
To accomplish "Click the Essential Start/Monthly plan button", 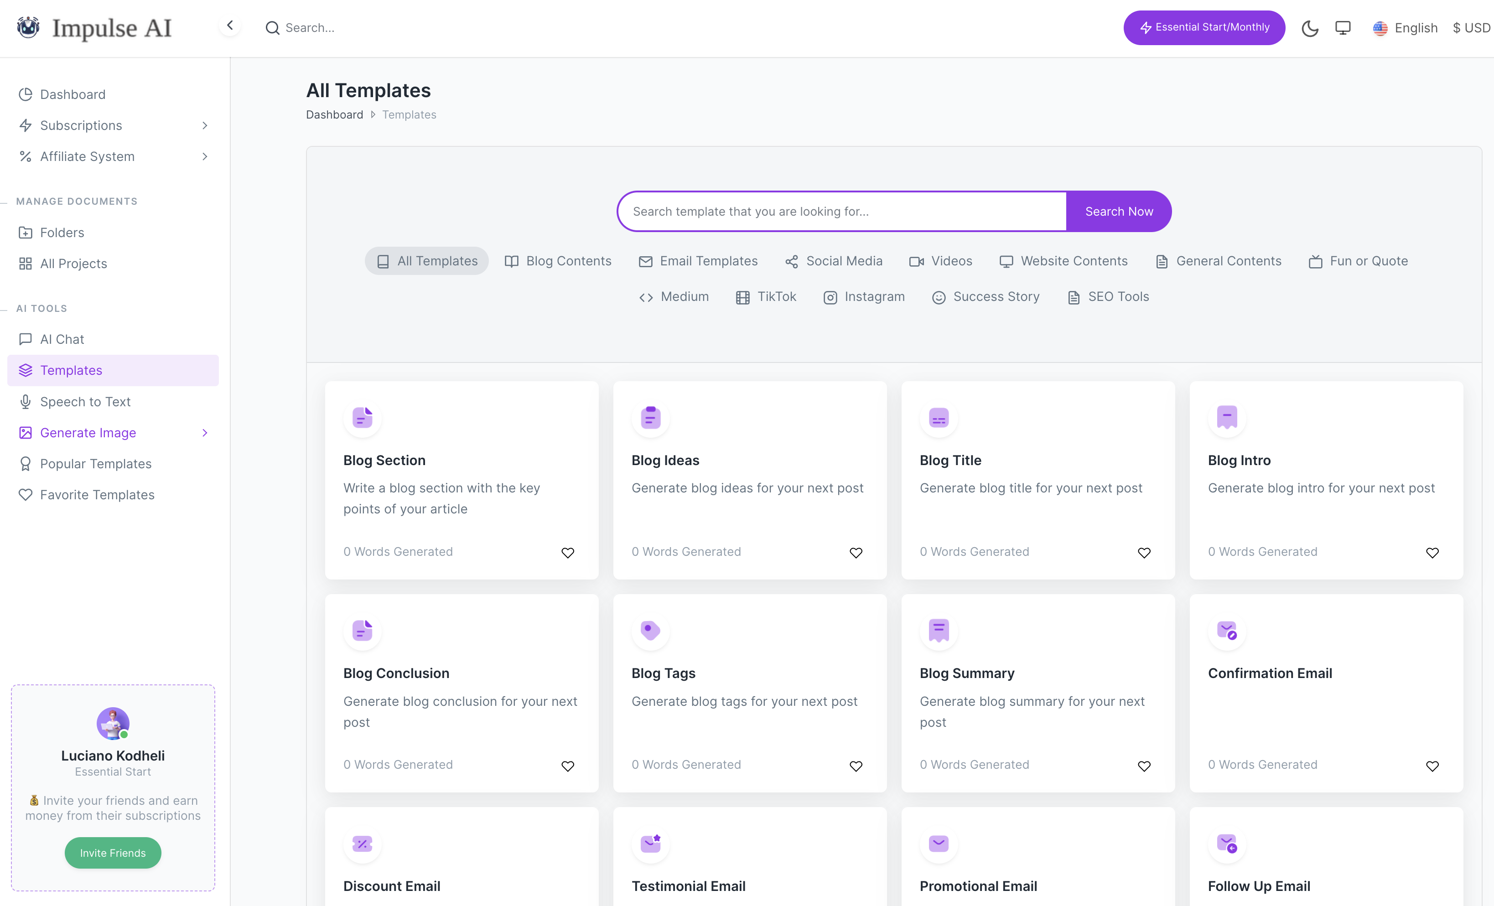I will (x=1203, y=27).
